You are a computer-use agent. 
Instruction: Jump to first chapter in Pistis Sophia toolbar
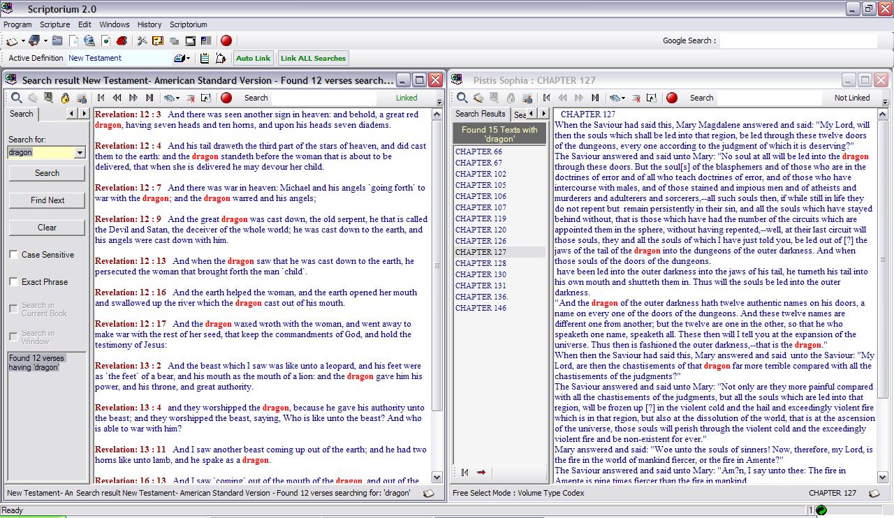pos(546,98)
